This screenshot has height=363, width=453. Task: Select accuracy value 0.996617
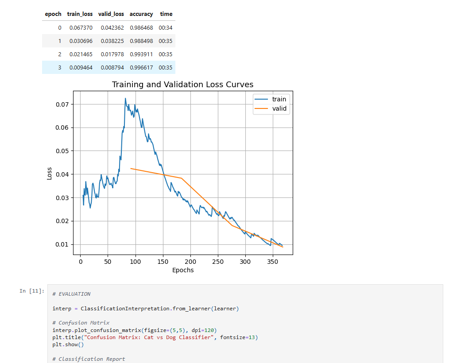tap(141, 68)
